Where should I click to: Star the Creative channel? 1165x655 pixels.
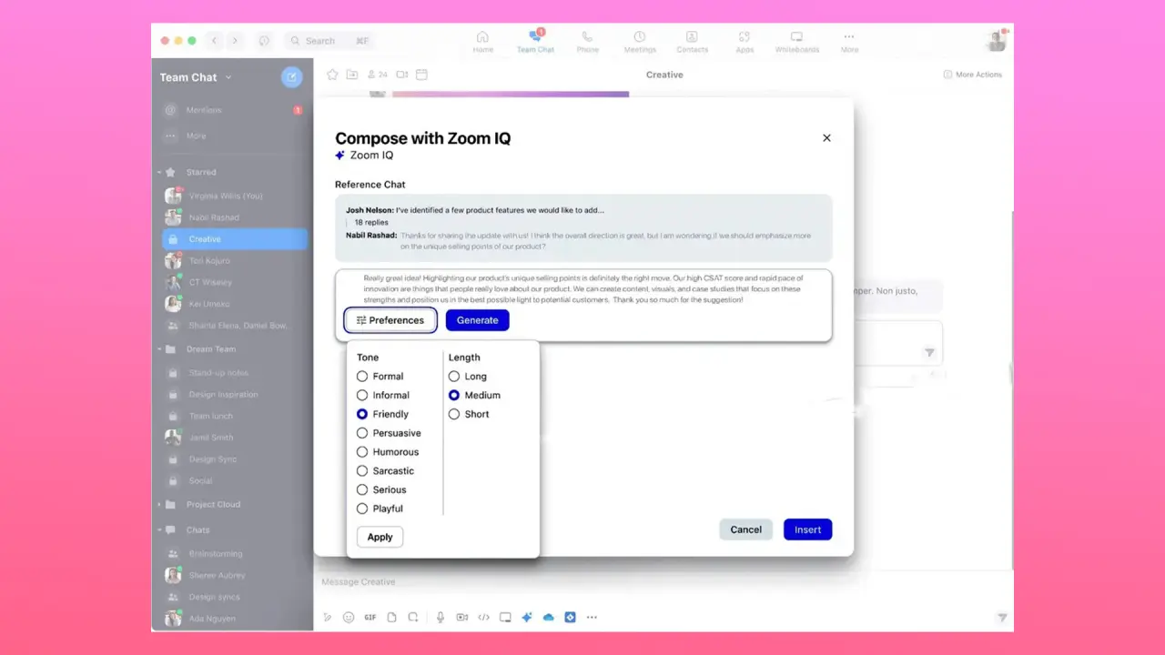click(332, 75)
